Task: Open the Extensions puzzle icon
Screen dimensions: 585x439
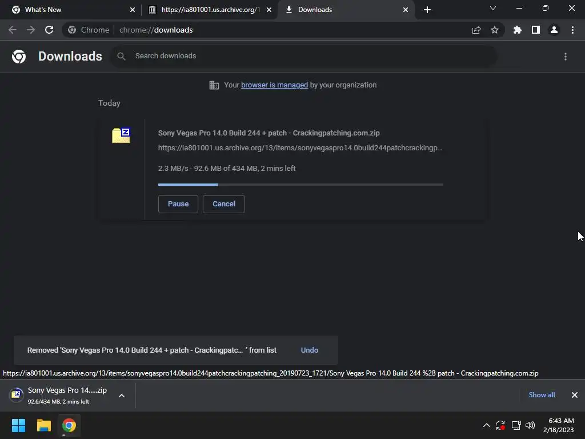Action: tap(518, 30)
